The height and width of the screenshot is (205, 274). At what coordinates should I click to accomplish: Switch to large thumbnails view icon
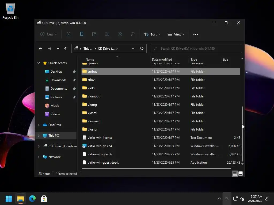(241, 174)
